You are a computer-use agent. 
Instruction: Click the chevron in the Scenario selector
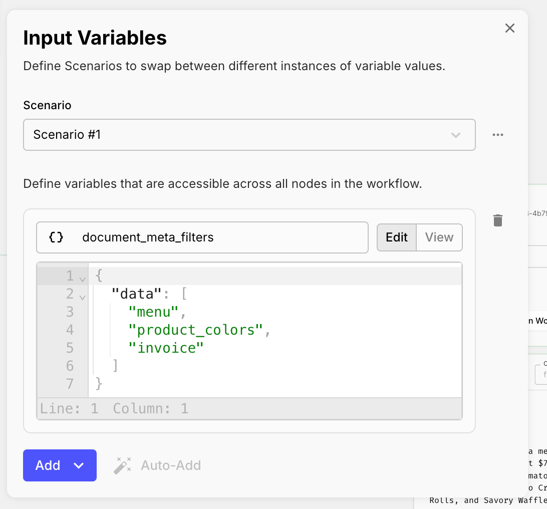(456, 135)
